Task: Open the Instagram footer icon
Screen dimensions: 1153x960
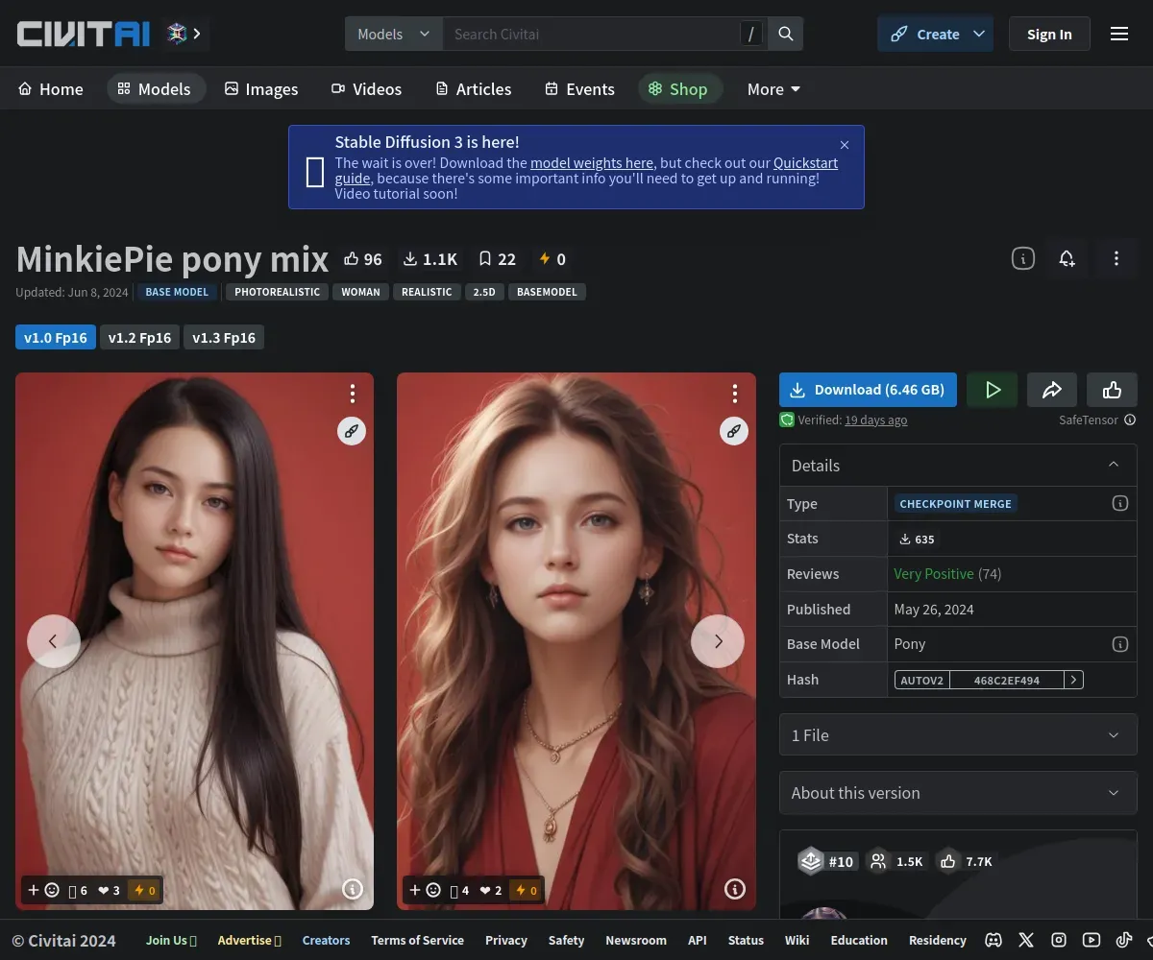Action: click(x=1059, y=941)
